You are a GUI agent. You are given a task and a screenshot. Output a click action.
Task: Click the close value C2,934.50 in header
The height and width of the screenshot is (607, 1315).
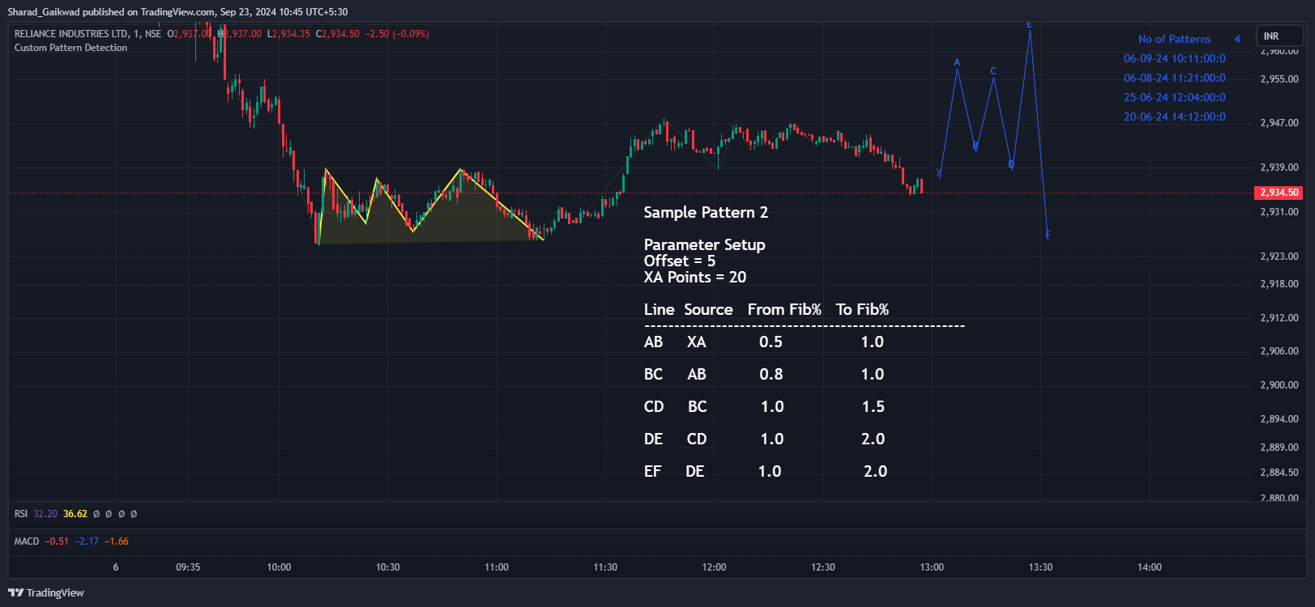[338, 34]
